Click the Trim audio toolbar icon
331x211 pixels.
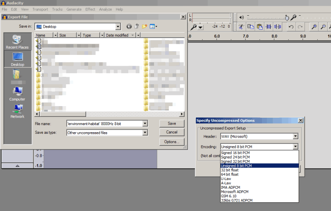click(269, 27)
